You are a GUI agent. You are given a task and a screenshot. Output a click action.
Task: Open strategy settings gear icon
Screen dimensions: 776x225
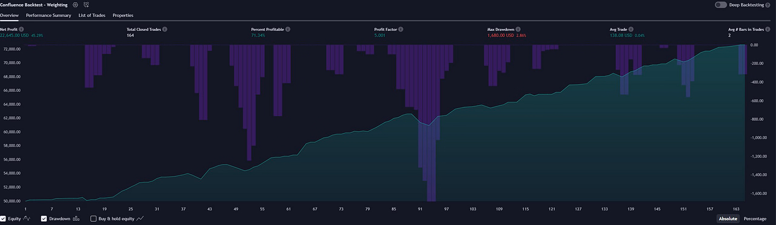[75, 4]
